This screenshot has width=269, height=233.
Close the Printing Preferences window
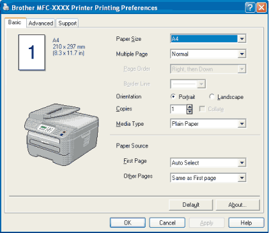tap(261, 8)
